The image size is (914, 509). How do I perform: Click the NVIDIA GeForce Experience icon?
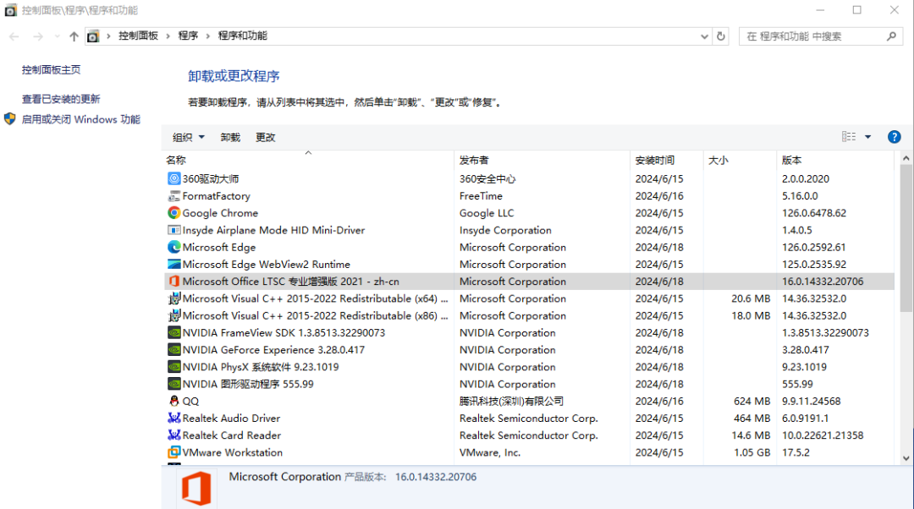tap(173, 350)
